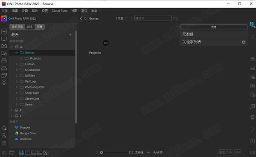The height and width of the screenshot is (157, 256).
Task: Open the 视图 menu
Action: point(74,11)
